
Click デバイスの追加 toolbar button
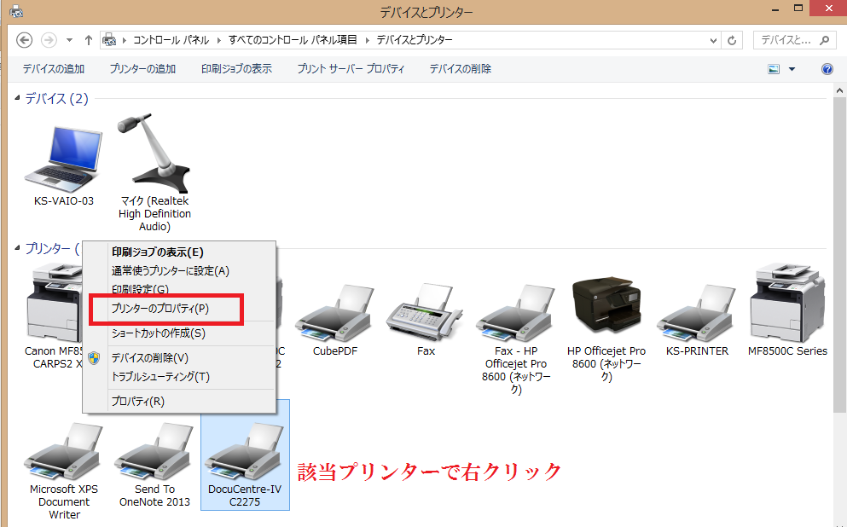(x=54, y=69)
